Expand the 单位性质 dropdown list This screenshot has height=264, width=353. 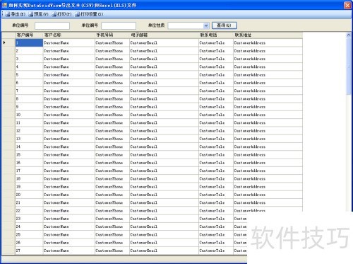click(x=206, y=25)
